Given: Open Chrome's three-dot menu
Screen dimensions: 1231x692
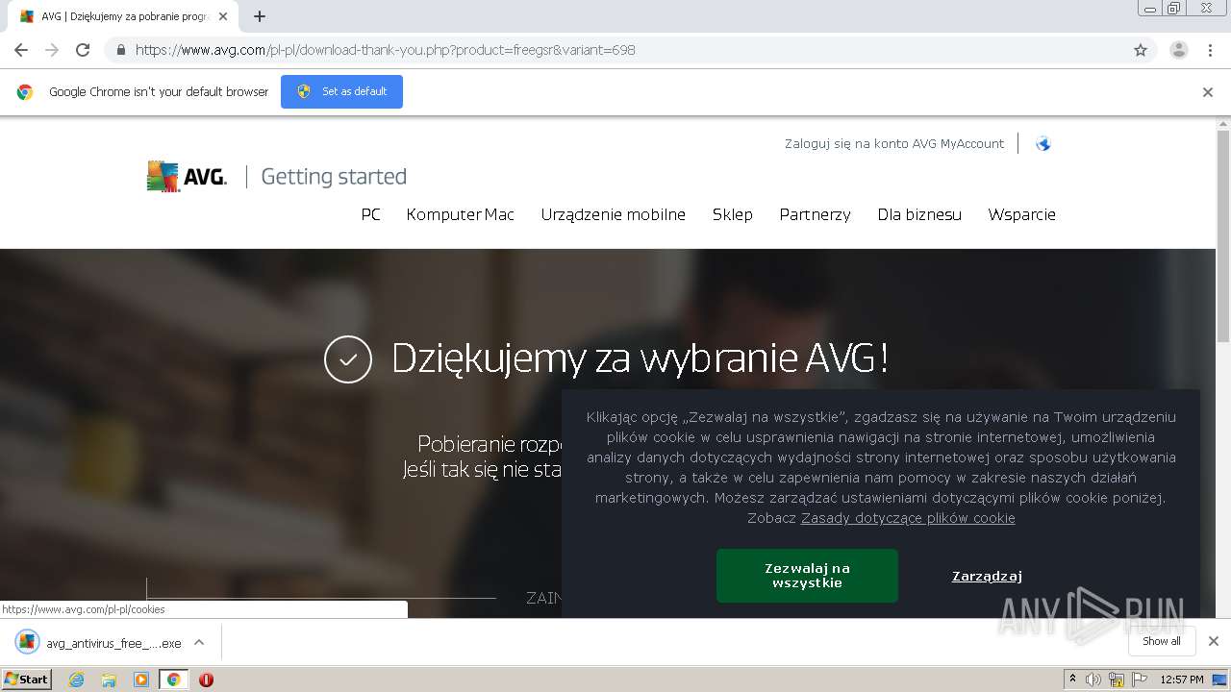Looking at the screenshot, I should pos(1211,50).
